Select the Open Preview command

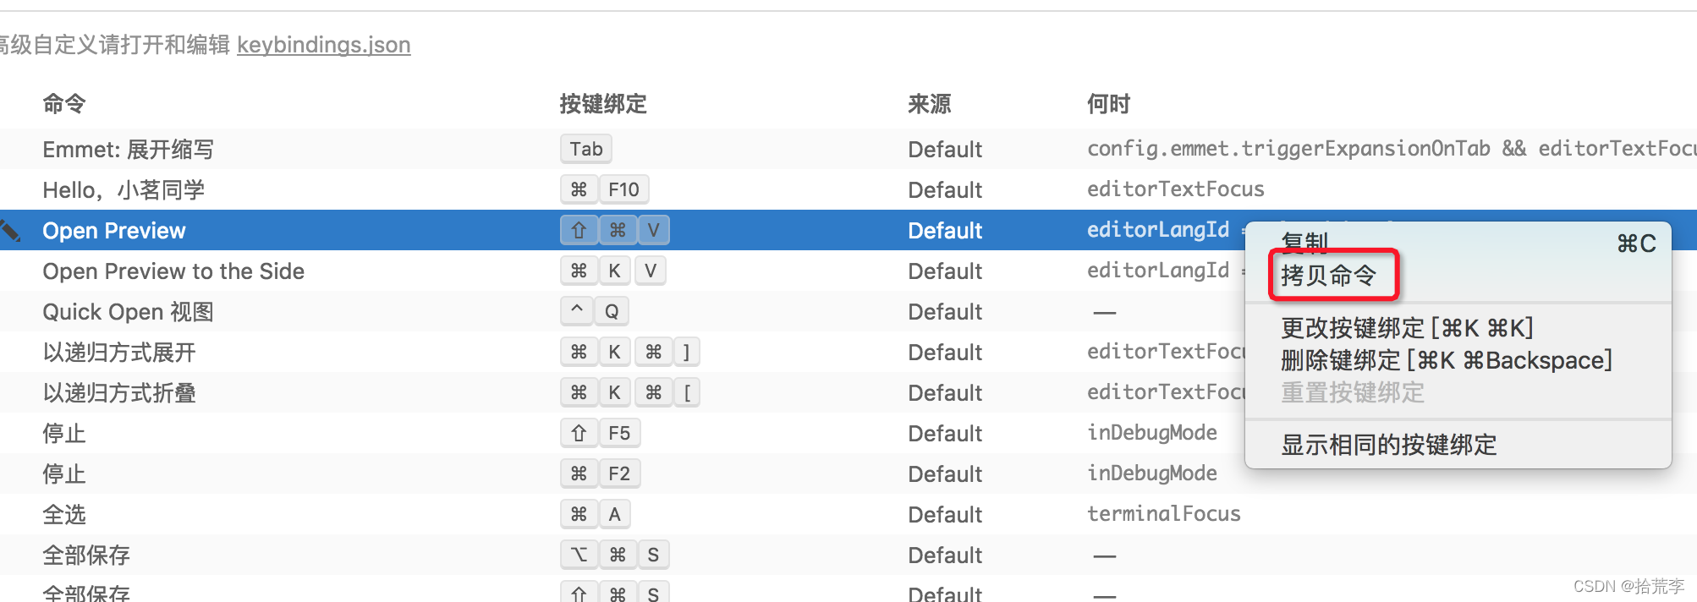[x=114, y=231]
